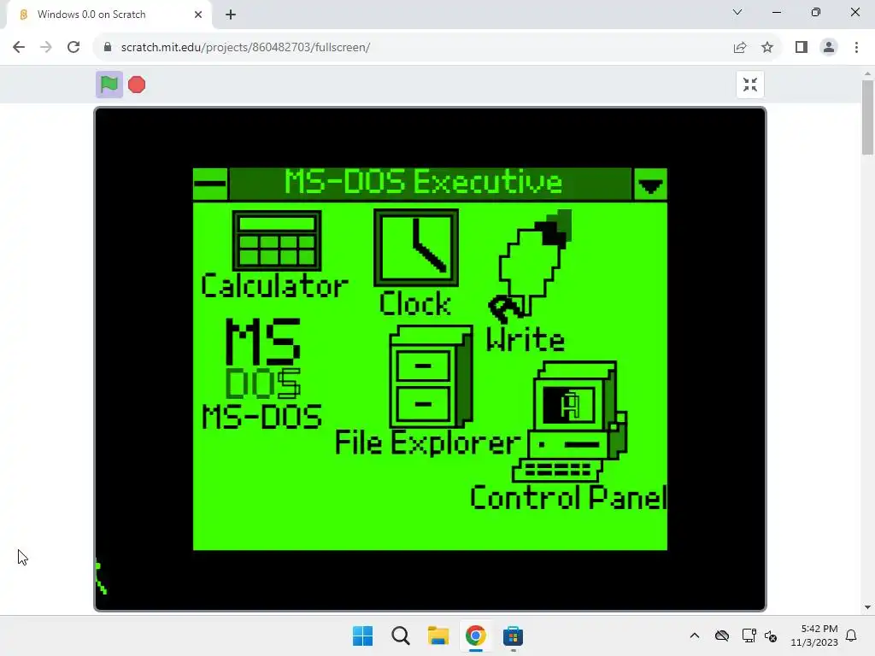The height and width of the screenshot is (656, 875).
Task: Click the network tray icon
Action: pos(749,635)
